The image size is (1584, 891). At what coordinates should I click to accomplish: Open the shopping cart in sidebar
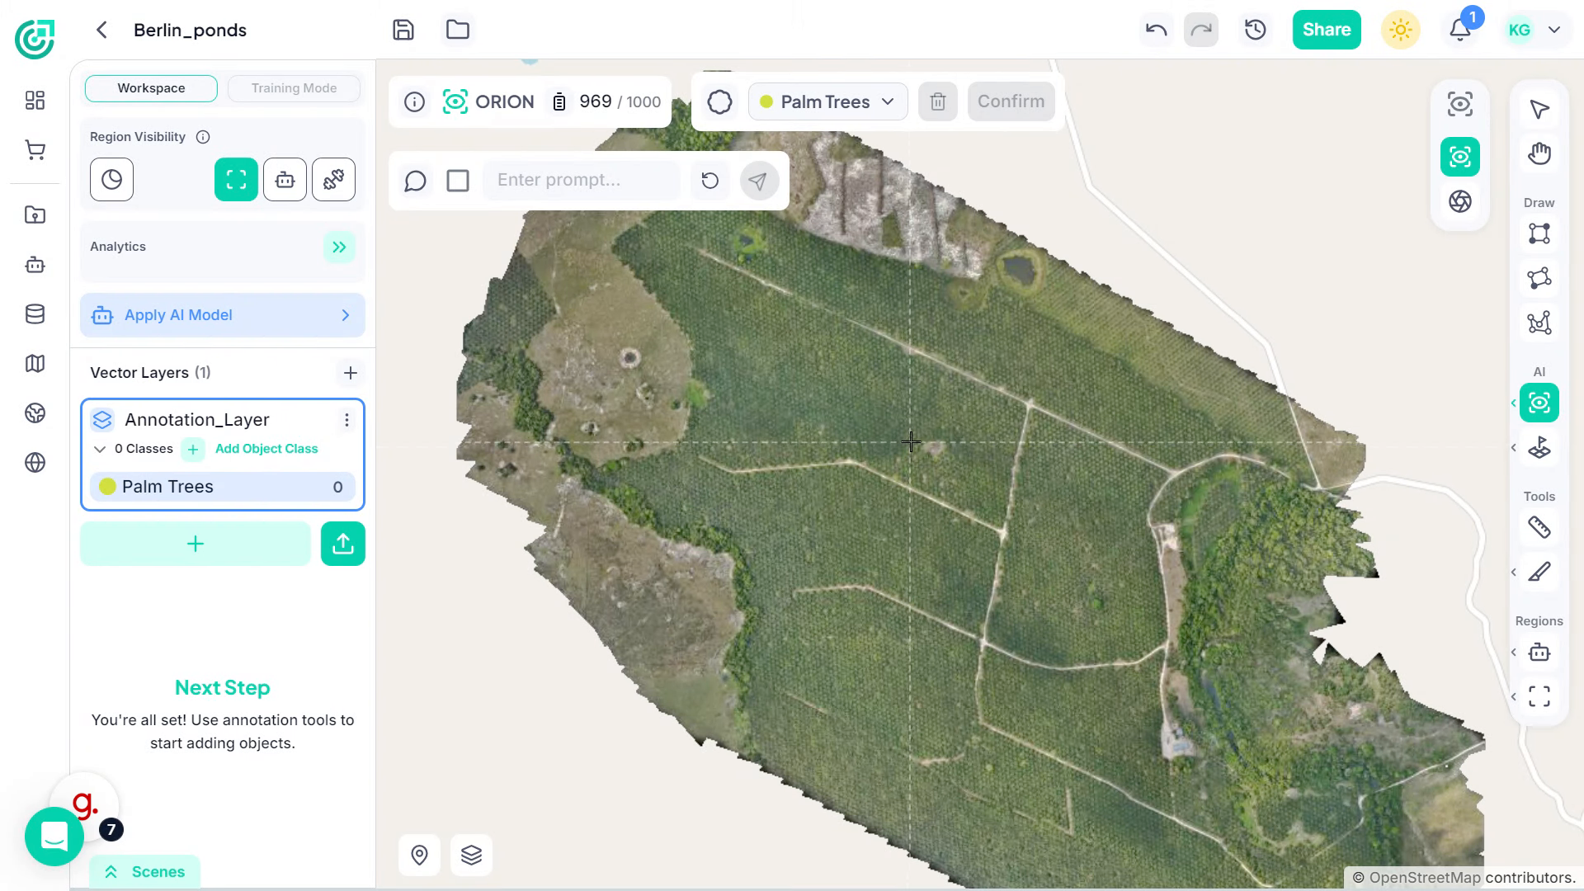(x=35, y=150)
